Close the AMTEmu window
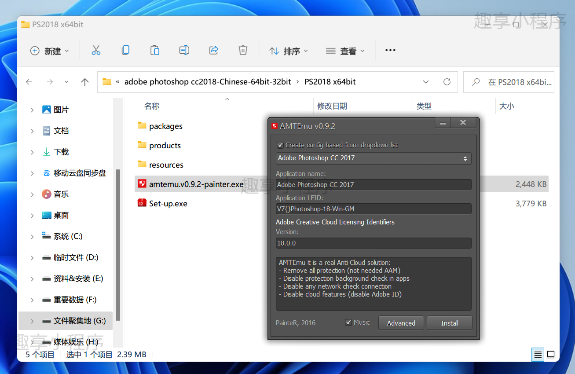575x374 pixels. point(463,123)
